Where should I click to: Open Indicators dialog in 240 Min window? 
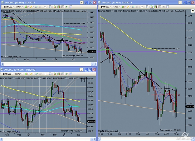(63, 74)
